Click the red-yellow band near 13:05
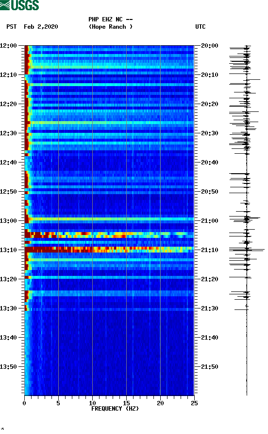Viewport: 268px width, 434px height. coord(109,235)
